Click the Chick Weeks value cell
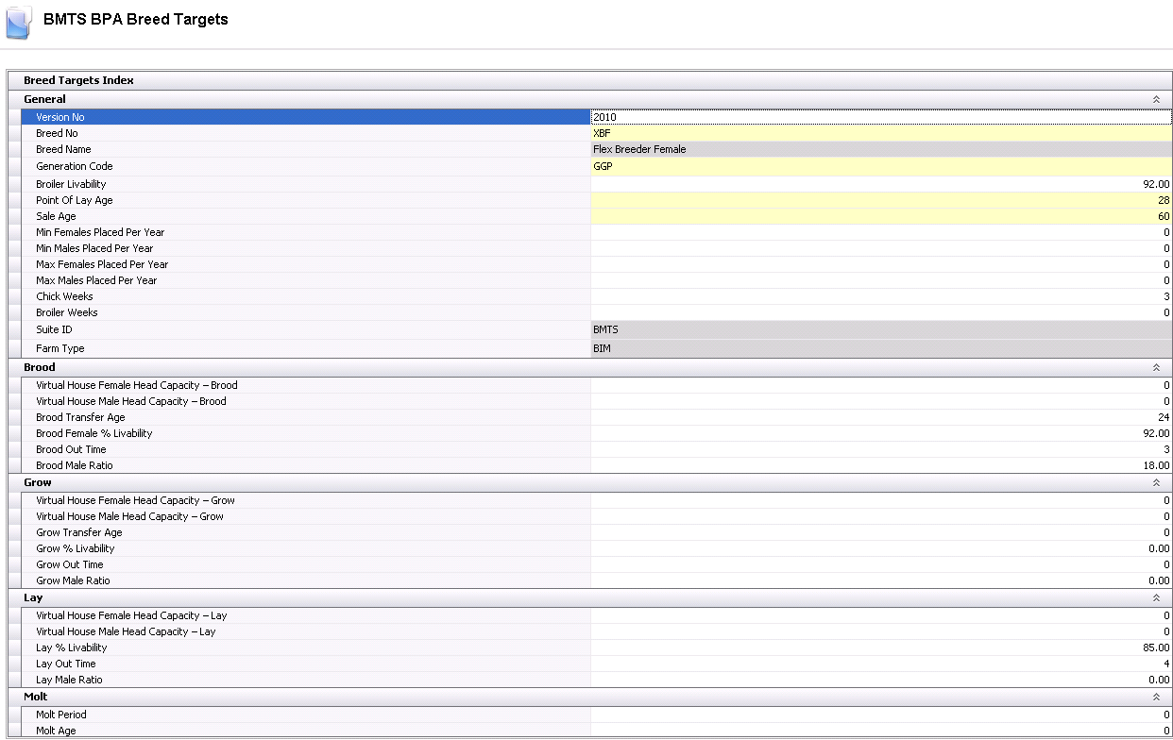 click(880, 296)
